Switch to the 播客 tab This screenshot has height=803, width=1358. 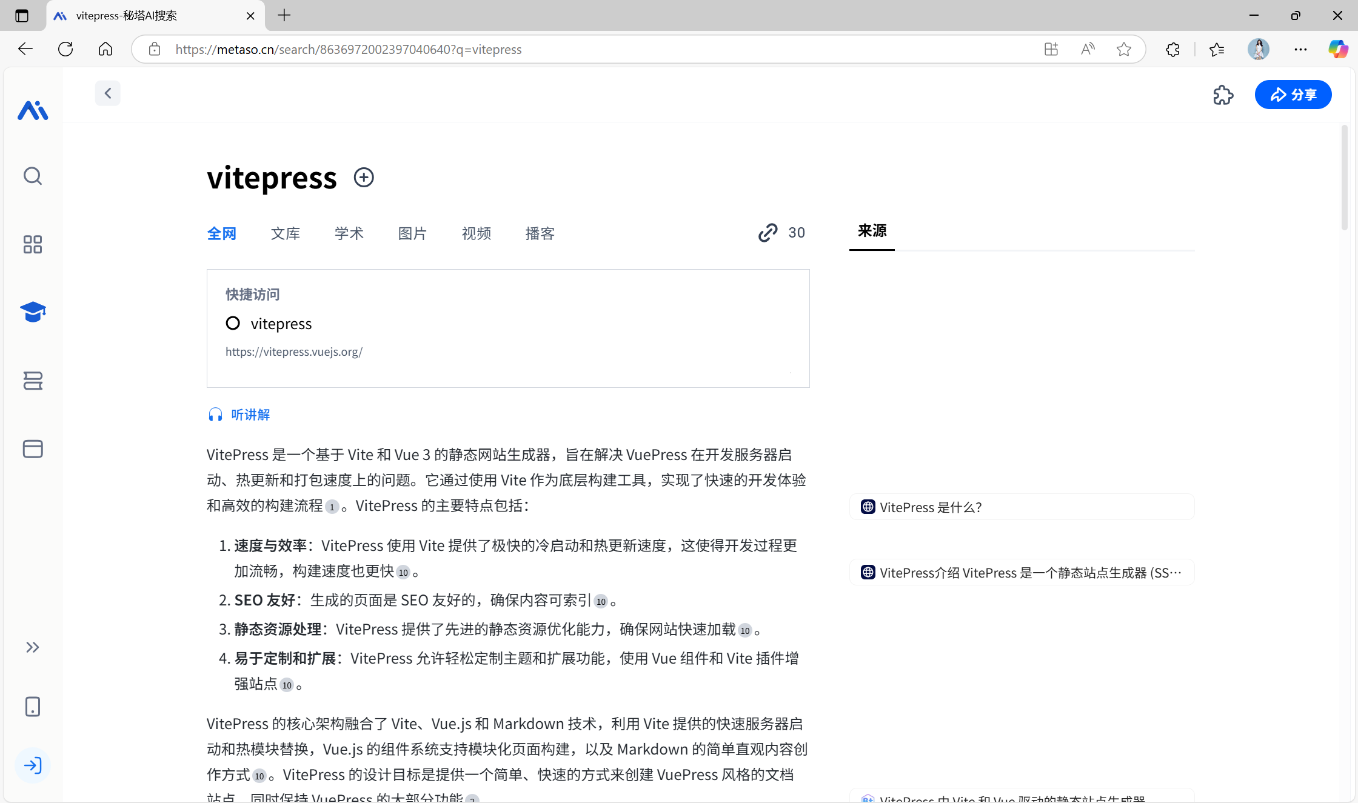[540, 233]
